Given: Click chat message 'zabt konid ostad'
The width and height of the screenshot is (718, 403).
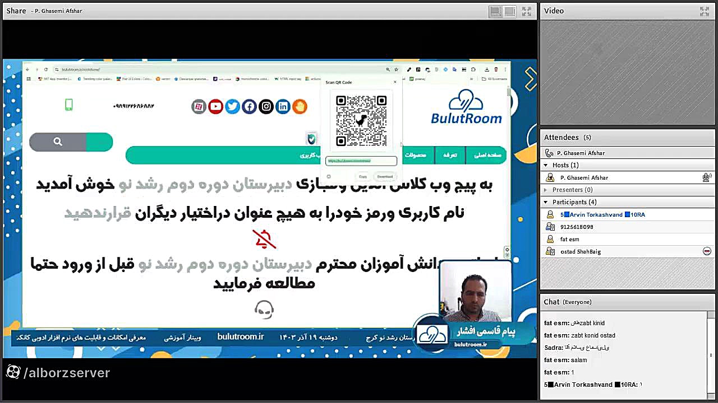Looking at the screenshot, I should [593, 335].
